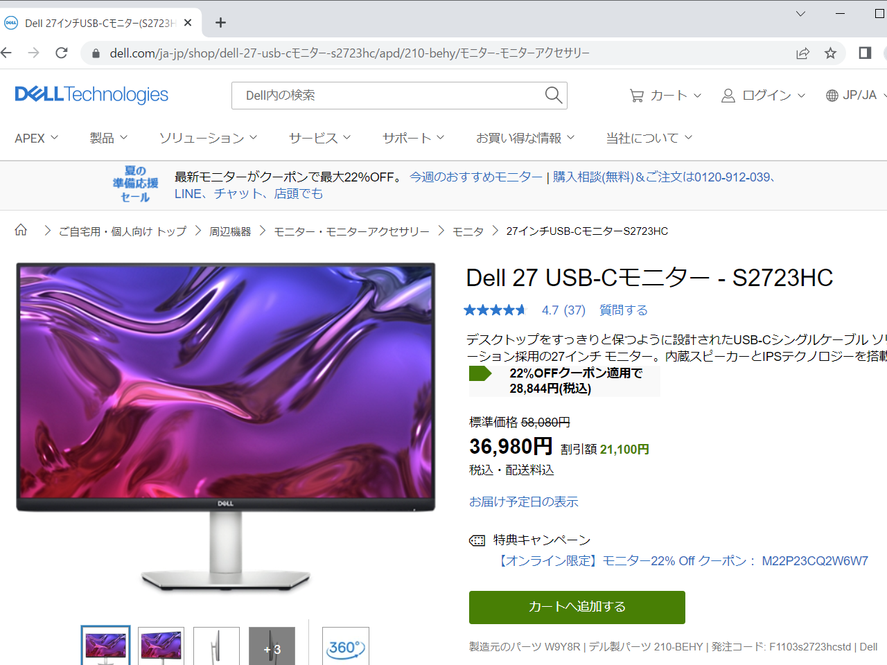Click 22%OFFクーポン適用で 28,844円 text
This screenshot has height=665, width=887.
click(576, 381)
